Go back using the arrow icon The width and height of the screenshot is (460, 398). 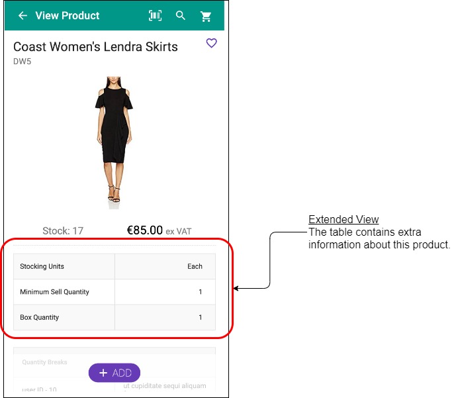23,15
